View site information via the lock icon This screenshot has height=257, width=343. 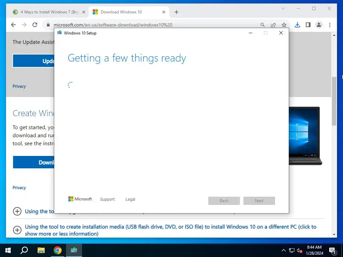pos(48,25)
